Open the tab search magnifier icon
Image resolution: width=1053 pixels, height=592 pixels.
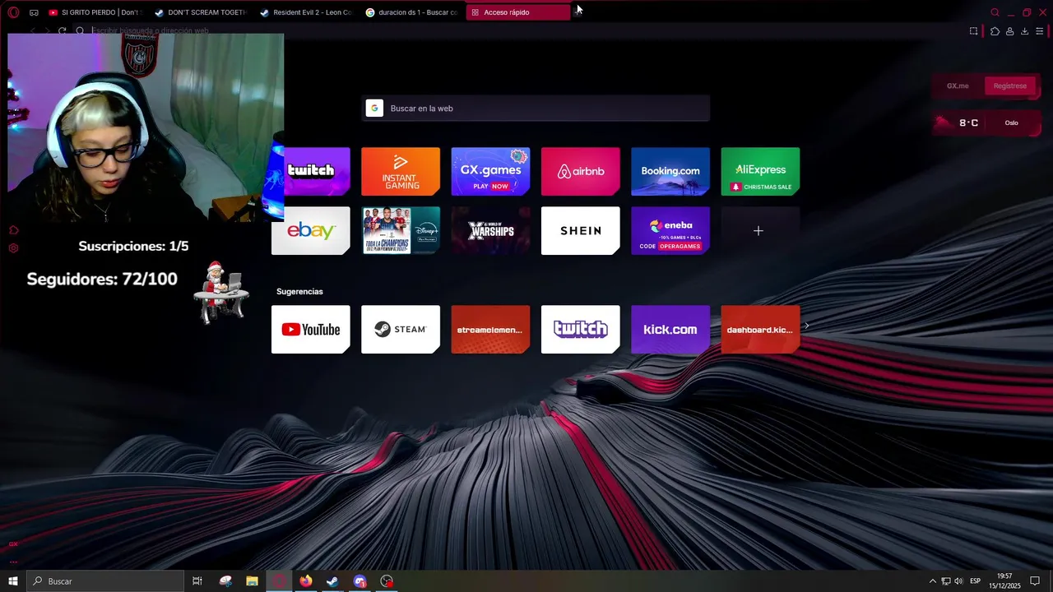point(995,12)
